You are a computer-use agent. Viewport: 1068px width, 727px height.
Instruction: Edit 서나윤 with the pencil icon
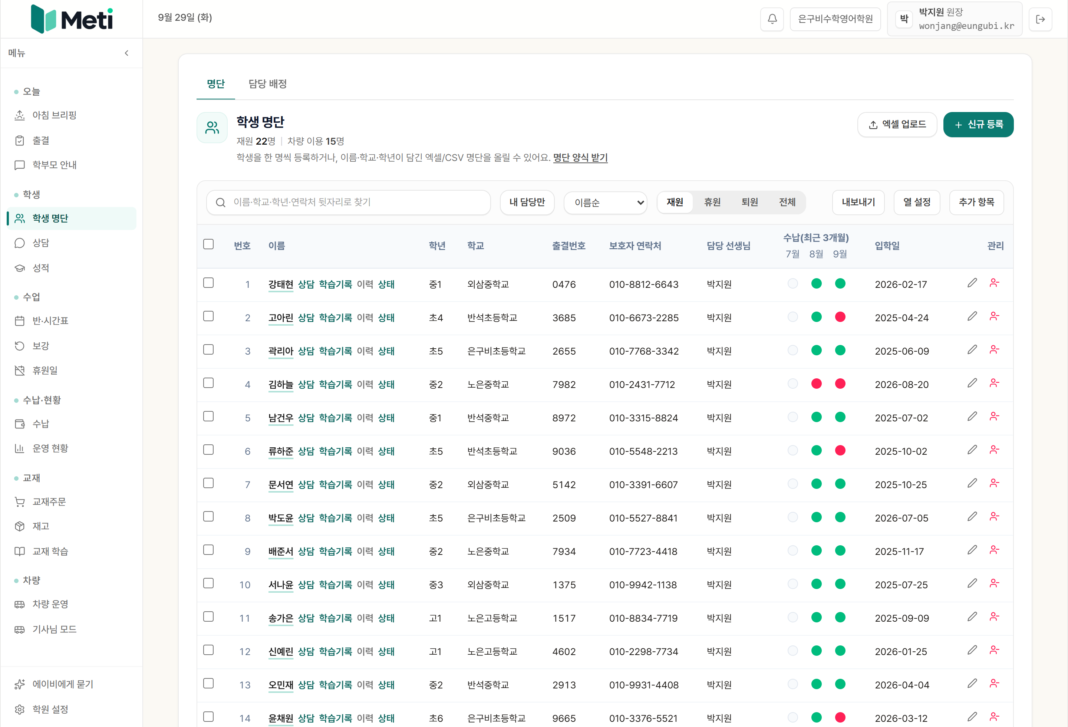tap(972, 583)
